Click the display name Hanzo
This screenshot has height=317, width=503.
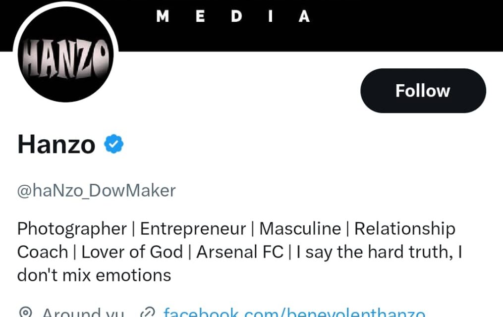56,144
